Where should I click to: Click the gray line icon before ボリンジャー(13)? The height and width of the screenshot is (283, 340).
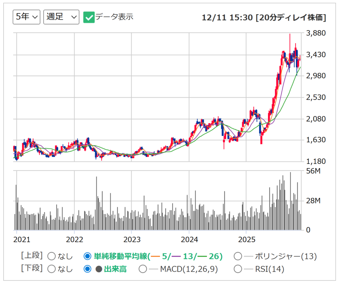point(248,256)
